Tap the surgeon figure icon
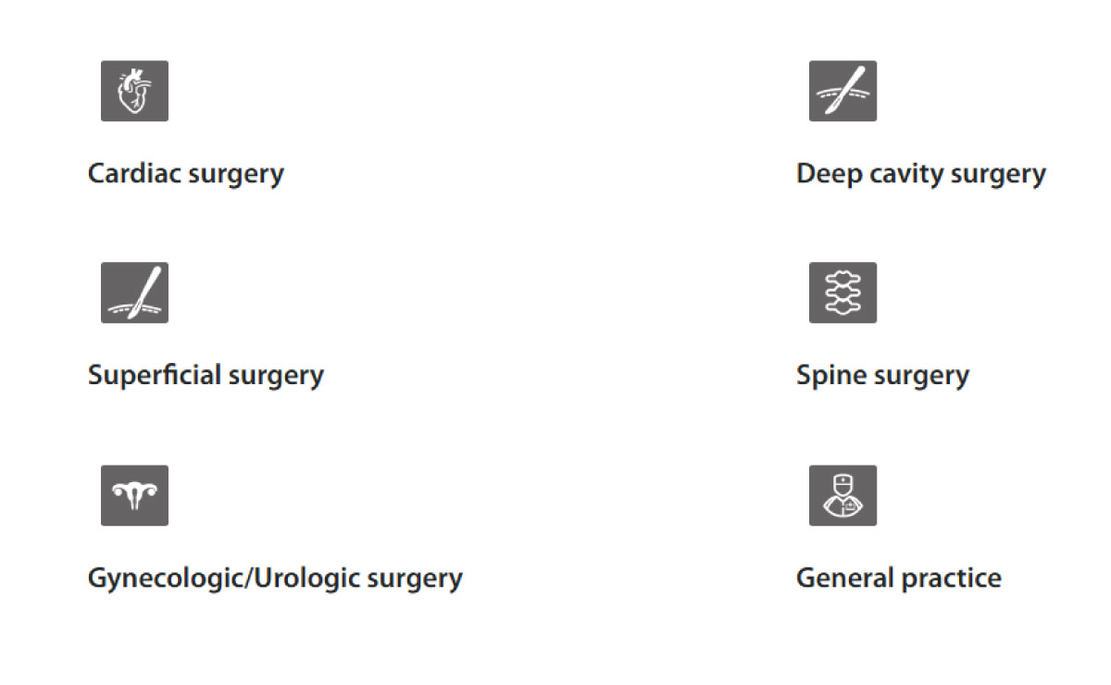This screenshot has height=685, width=1111. (x=843, y=495)
